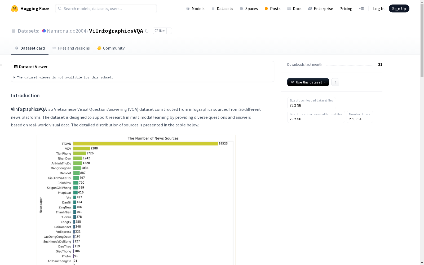
Task: Focus the search models input field
Action: click(x=106, y=8)
